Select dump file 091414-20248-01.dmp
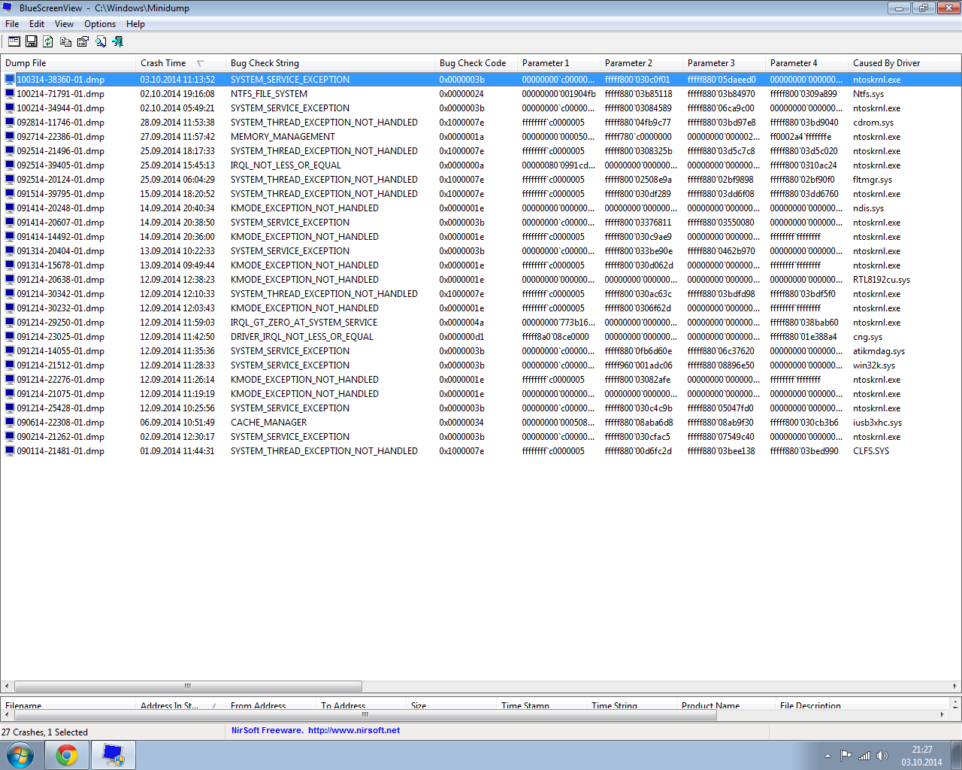This screenshot has height=770, width=962. (x=61, y=208)
